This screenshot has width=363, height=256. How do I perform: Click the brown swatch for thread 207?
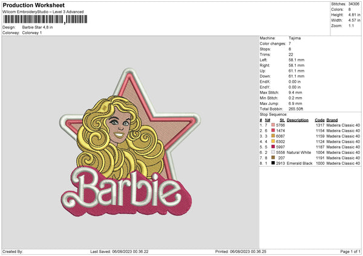273,158
